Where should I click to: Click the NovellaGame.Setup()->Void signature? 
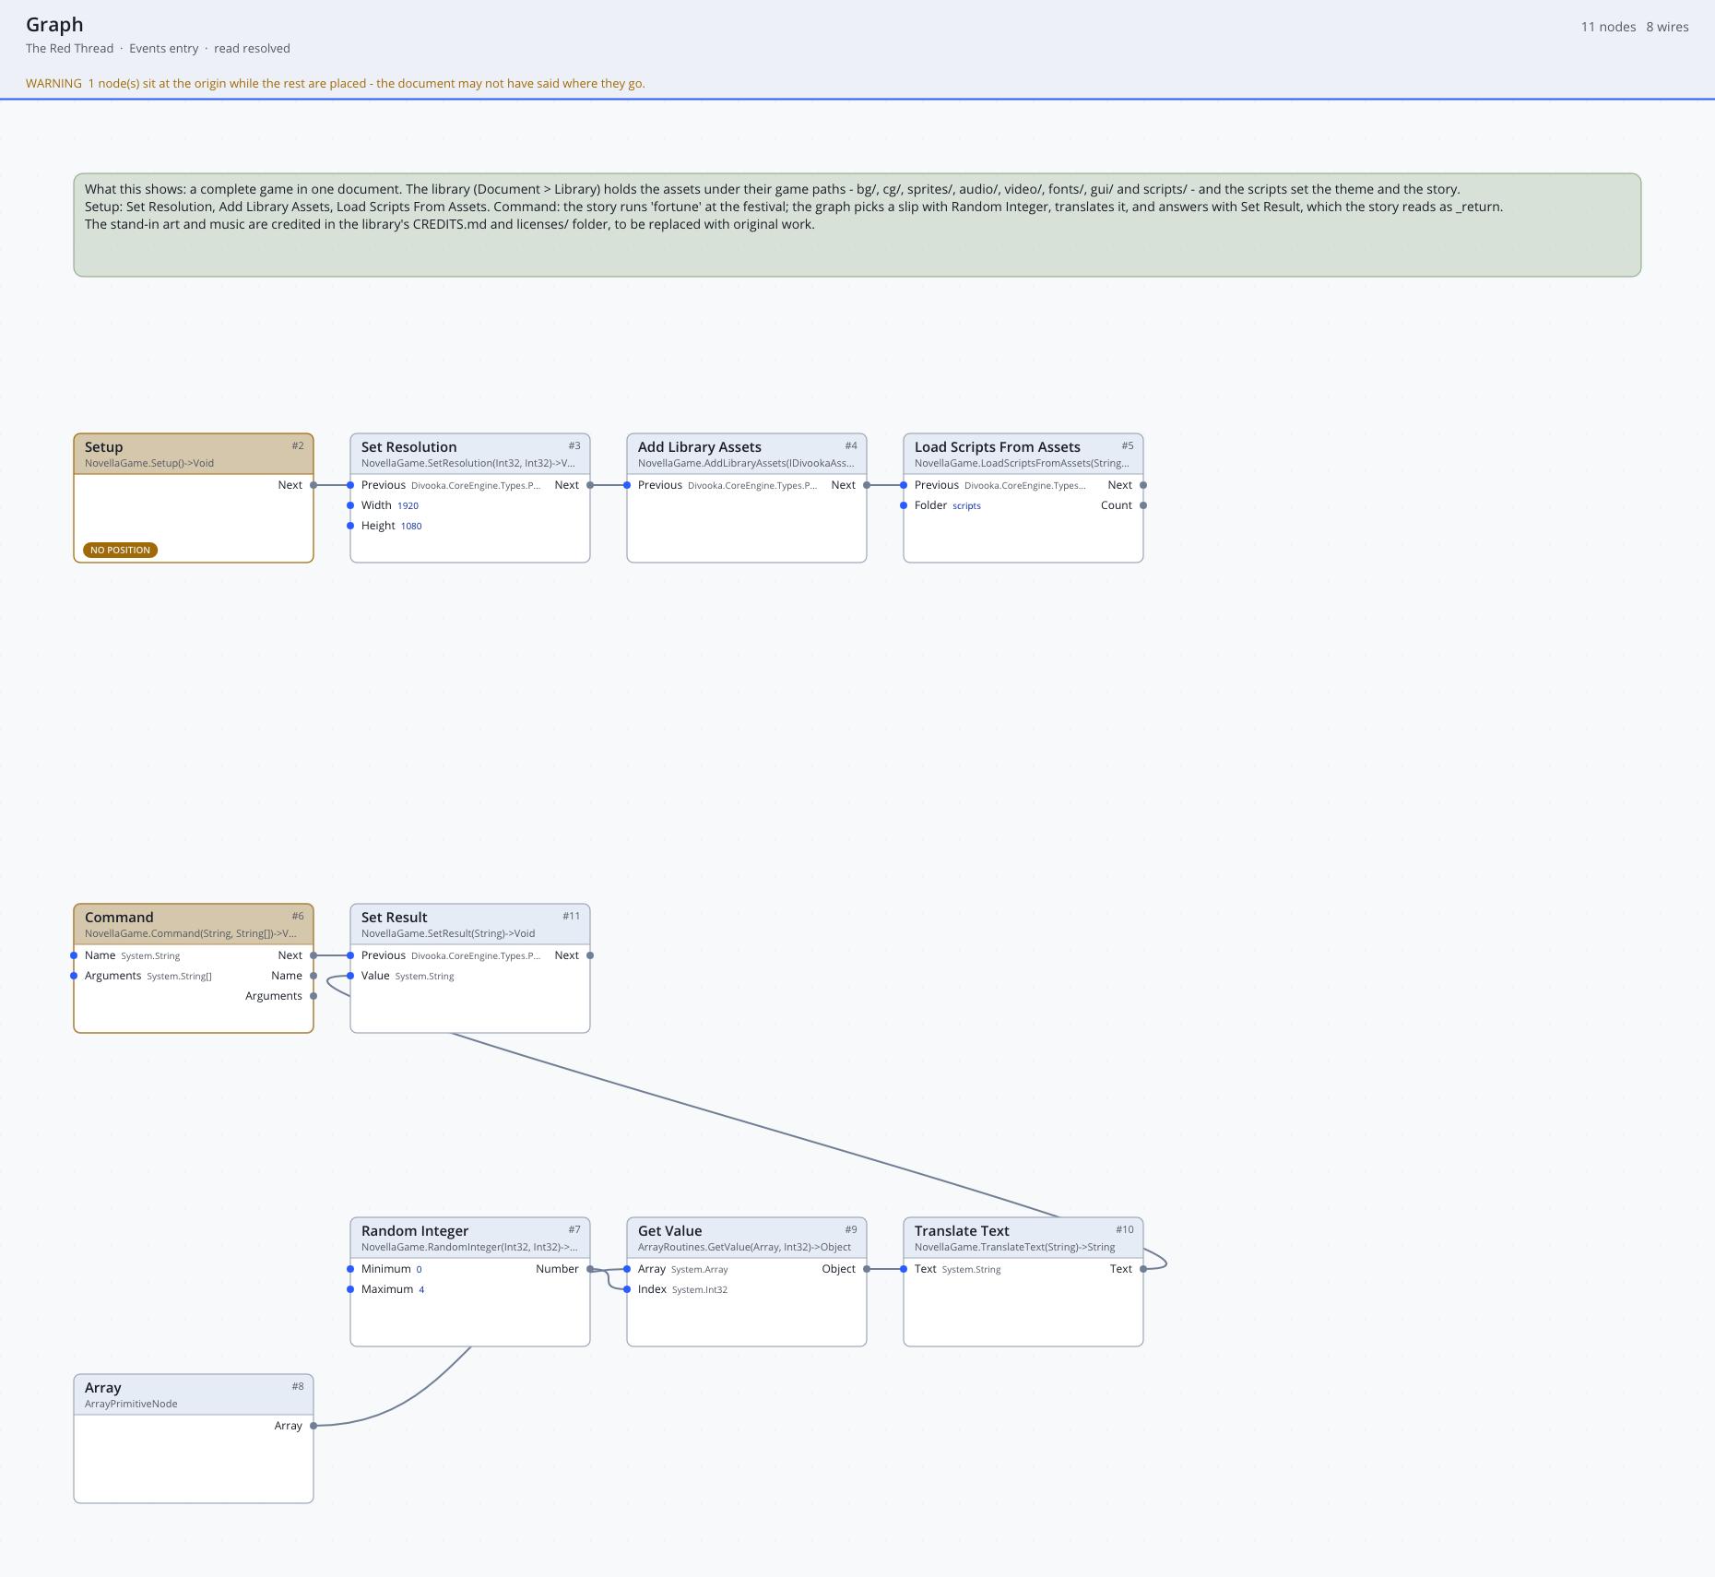tap(149, 463)
